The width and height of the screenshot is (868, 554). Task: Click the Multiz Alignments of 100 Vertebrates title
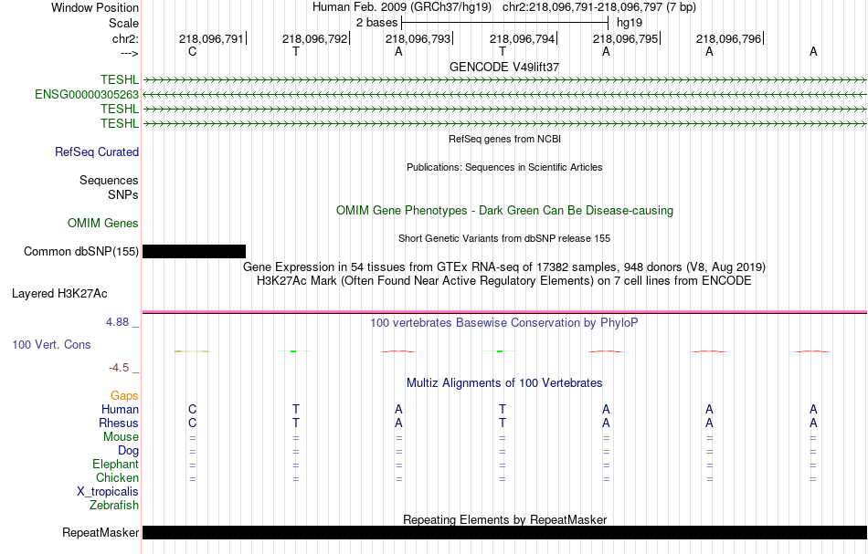504,382
